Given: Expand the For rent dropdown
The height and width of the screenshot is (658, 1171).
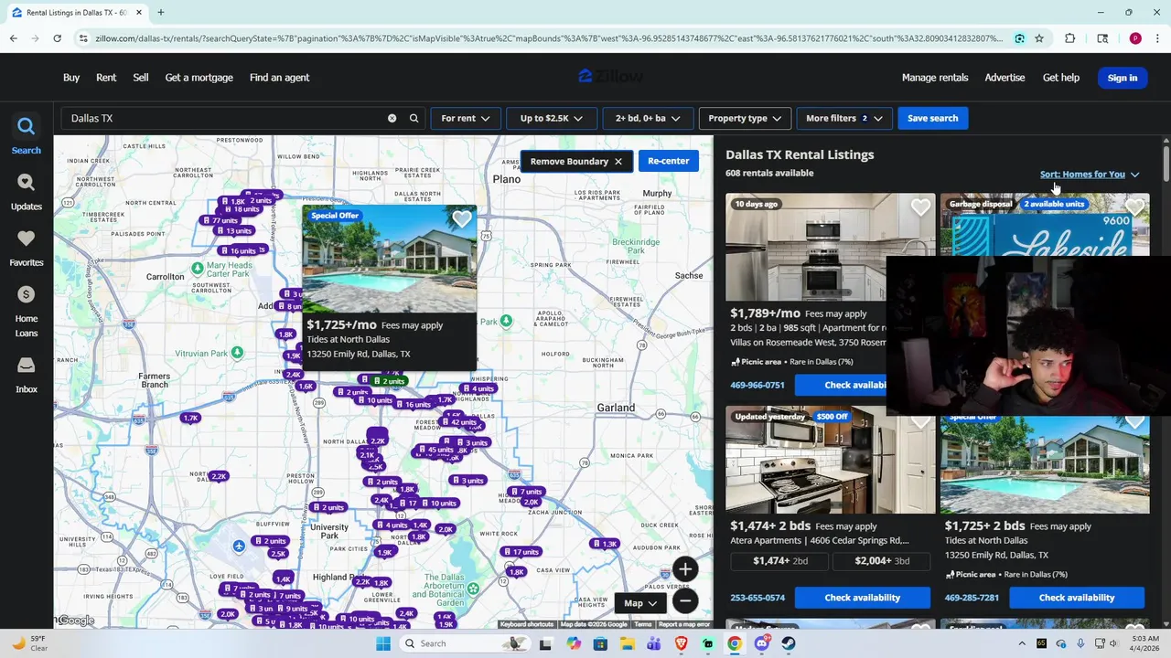Looking at the screenshot, I should 465,118.
